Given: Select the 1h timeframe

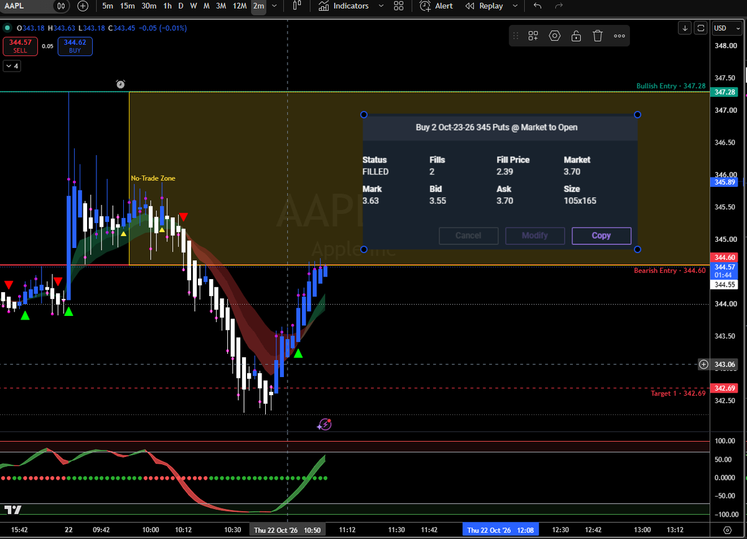Looking at the screenshot, I should point(167,6).
